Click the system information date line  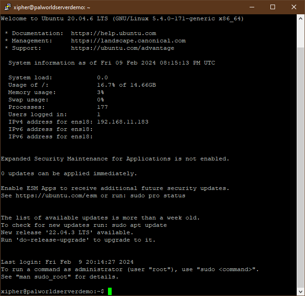pos(112,63)
